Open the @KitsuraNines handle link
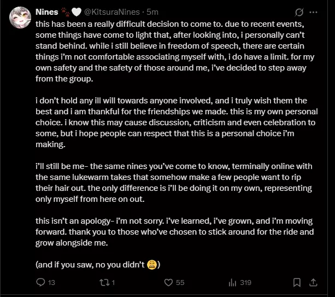The height and width of the screenshot is (297, 335). pyautogui.click(x=112, y=12)
